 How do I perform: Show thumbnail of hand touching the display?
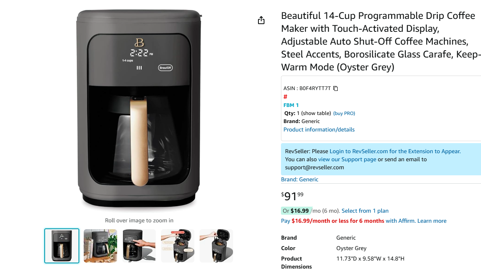click(x=139, y=246)
